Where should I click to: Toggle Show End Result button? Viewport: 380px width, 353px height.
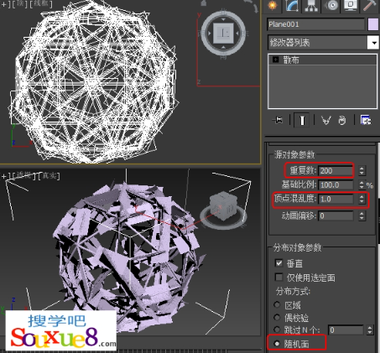click(x=302, y=121)
